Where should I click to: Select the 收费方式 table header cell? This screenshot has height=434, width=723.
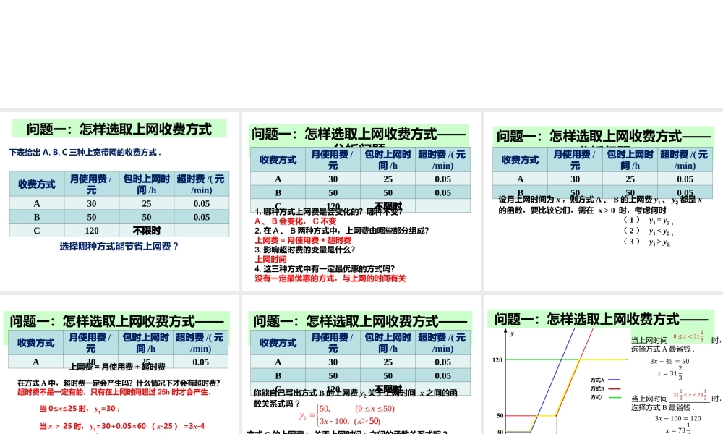35,184
